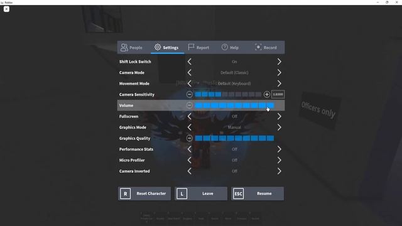Cycle Camera Mode to next option
Image resolution: width=402 pixels, height=226 pixels.
coord(279,73)
